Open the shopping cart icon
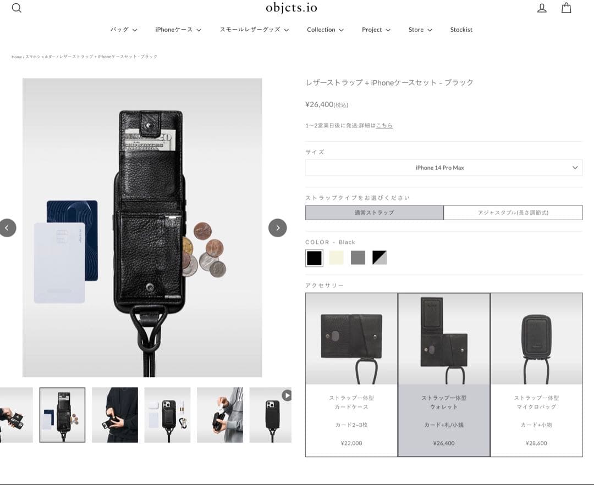The height and width of the screenshot is (485, 594). pos(566,8)
